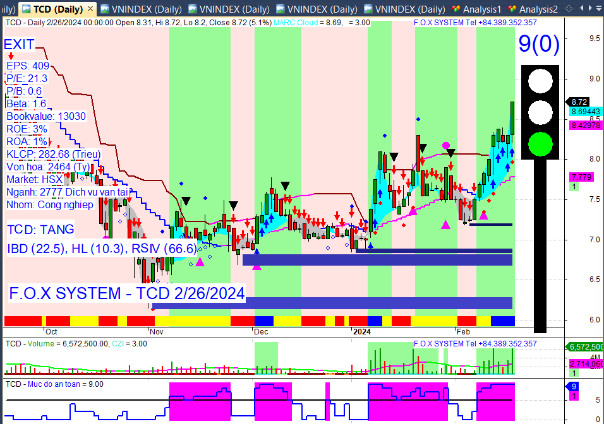The height and width of the screenshot is (424, 604).
Task: Click the middle white traffic light lamp
Action: coord(540,113)
